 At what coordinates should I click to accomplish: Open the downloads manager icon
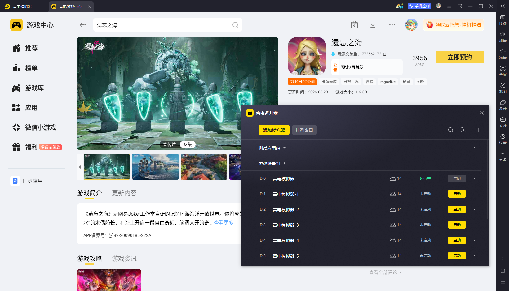[x=373, y=25]
